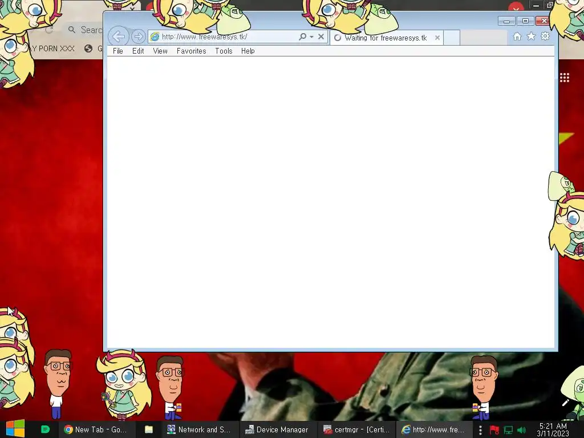Screen dimensions: 584x438
Task: Show hidden tray icons via the three-dot button
Action: 480,430
